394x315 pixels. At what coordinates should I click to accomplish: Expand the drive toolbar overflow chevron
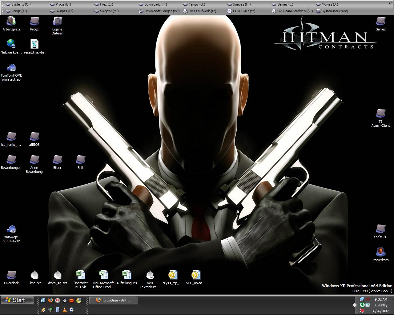point(391,3)
